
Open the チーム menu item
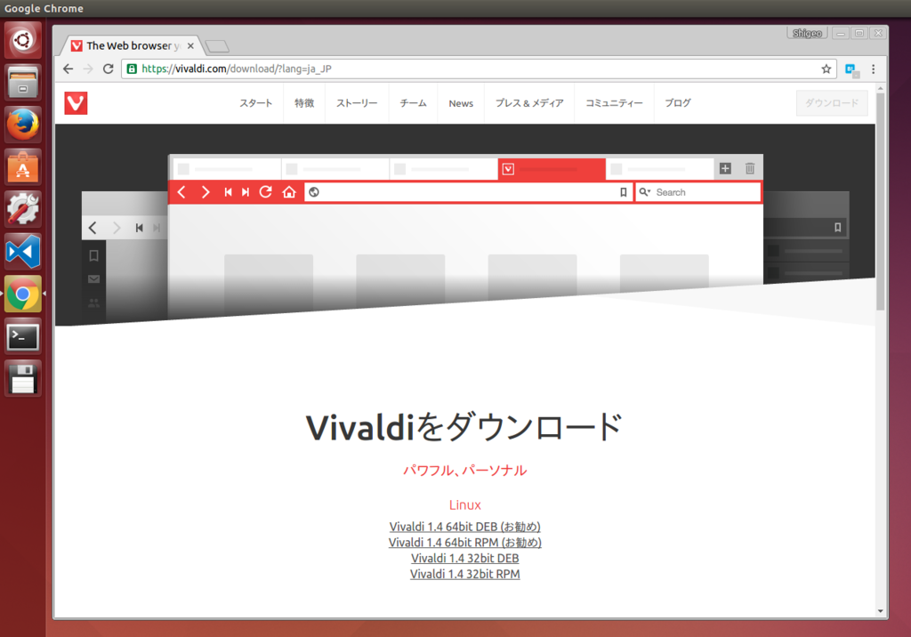(413, 103)
